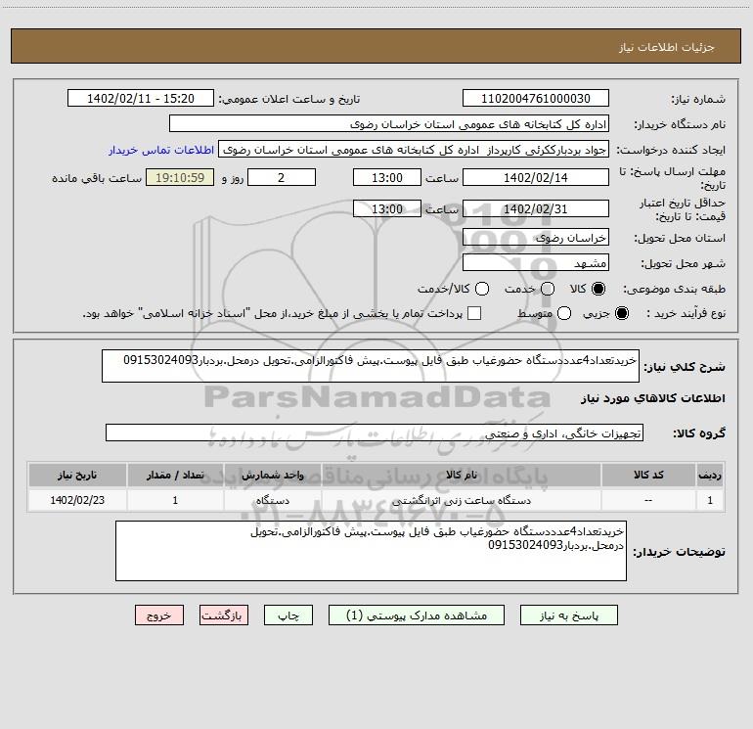Click the کد کالا column header

[x=648, y=475]
